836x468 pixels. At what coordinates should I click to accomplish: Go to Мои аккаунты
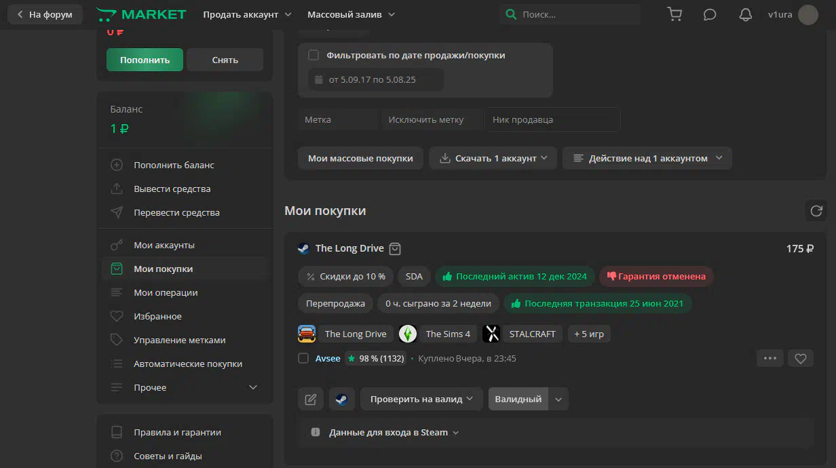(x=185, y=245)
